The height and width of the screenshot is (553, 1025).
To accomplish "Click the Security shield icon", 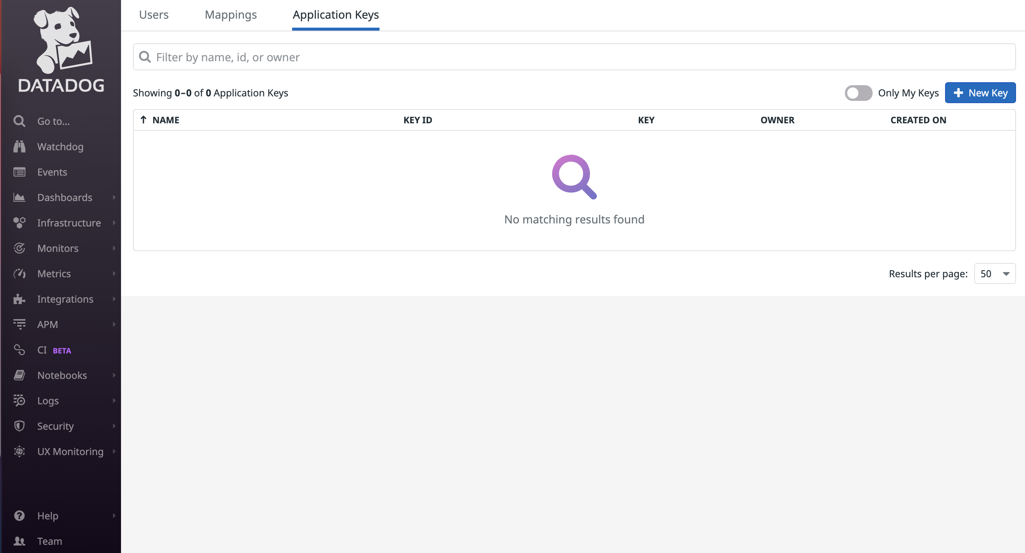I will pos(19,426).
